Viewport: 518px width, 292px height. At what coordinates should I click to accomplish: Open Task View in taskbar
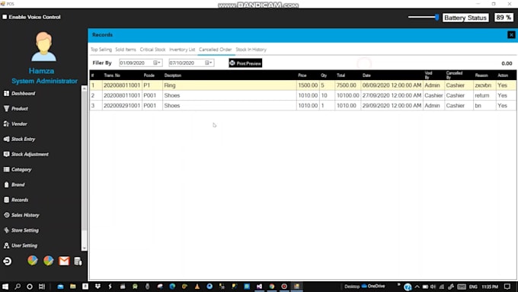tap(42, 287)
